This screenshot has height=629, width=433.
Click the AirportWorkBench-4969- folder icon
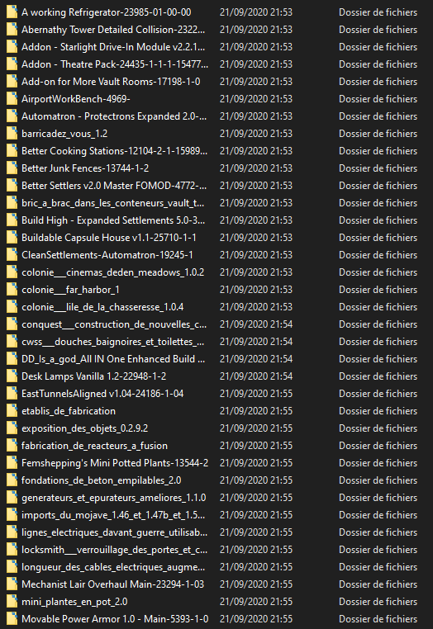tap(12, 99)
